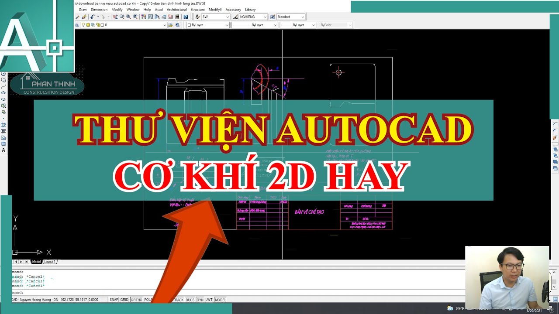Select the Hatch draw tool
The width and height of the screenshot is (559, 314).
[3, 125]
